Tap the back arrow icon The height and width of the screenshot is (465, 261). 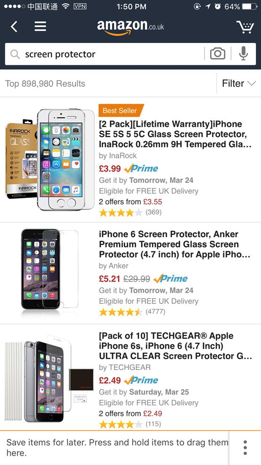point(14,26)
